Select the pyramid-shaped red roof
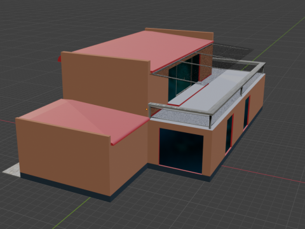 (85, 120)
